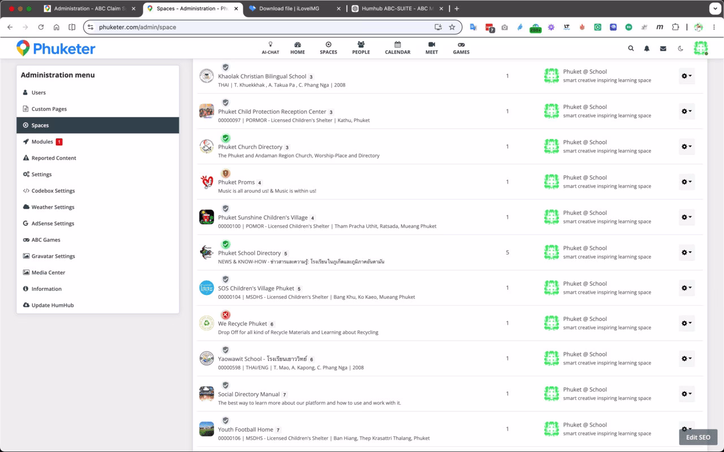The width and height of the screenshot is (724, 452).
Task: Expand gear menu for Yaowawit School
Action: tap(687, 358)
